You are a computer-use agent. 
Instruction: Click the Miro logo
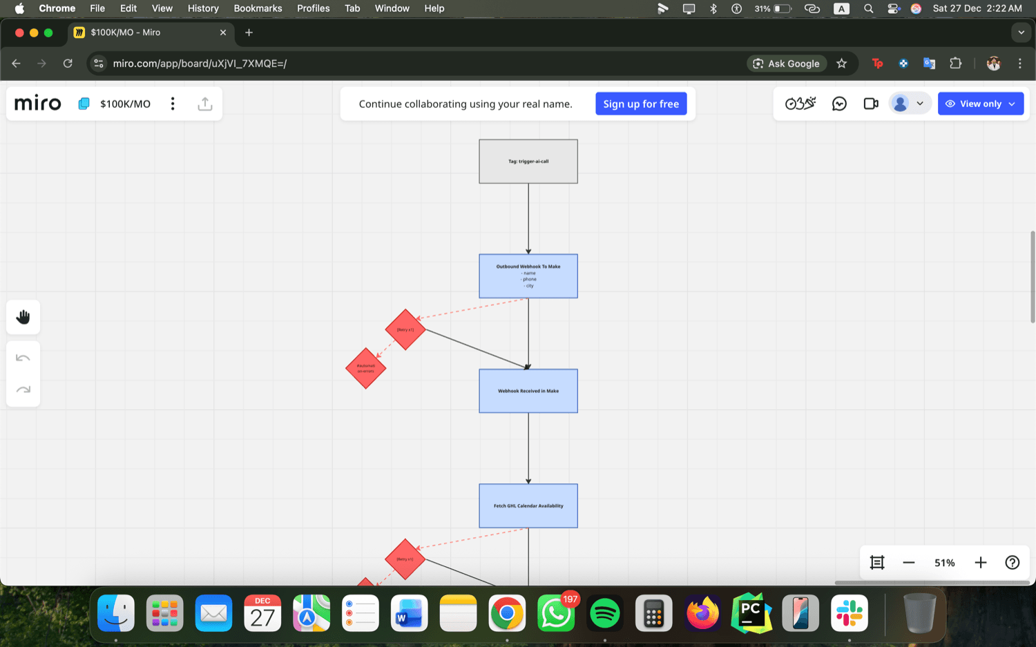[37, 104]
